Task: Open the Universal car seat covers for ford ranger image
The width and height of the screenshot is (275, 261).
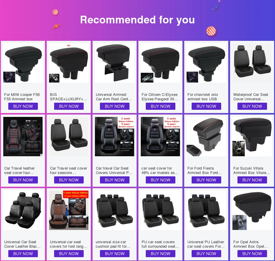Action: click(x=69, y=210)
